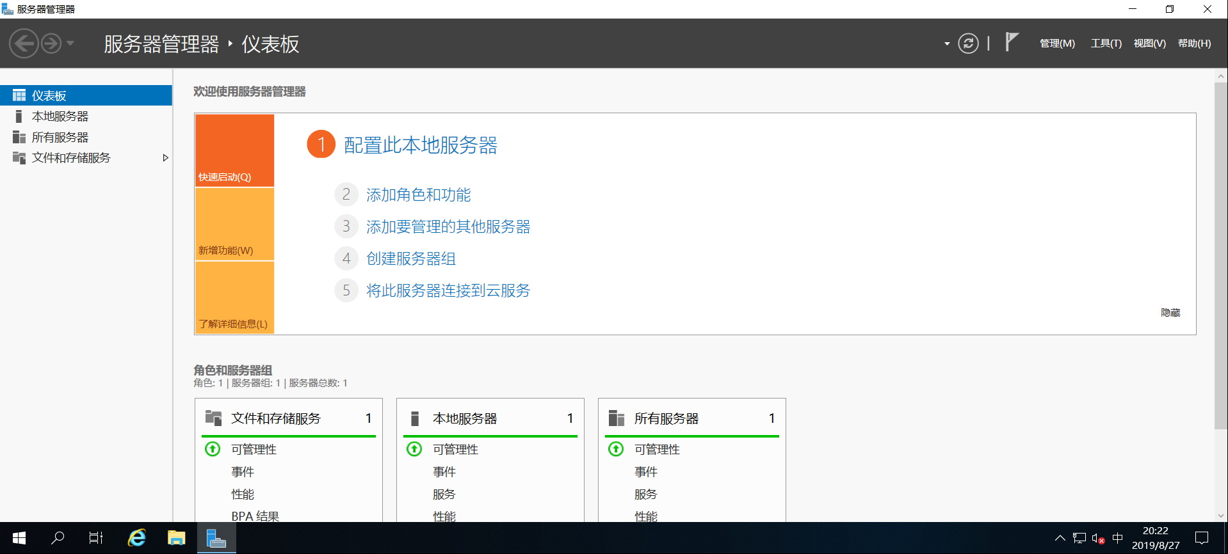Click 所有服务器 tile title text
The width and height of the screenshot is (1228, 554).
[667, 418]
